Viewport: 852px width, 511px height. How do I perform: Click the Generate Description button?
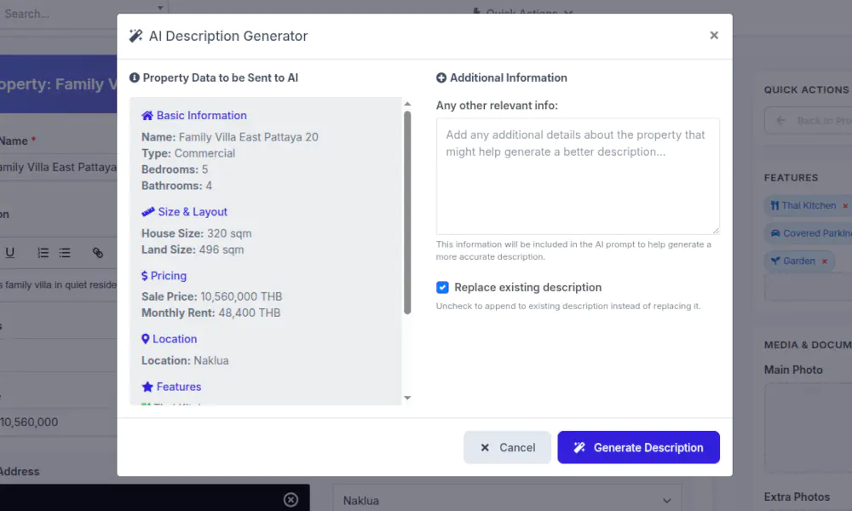pyautogui.click(x=638, y=446)
